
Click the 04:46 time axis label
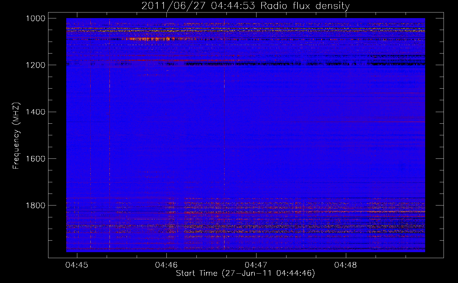pos(166,265)
